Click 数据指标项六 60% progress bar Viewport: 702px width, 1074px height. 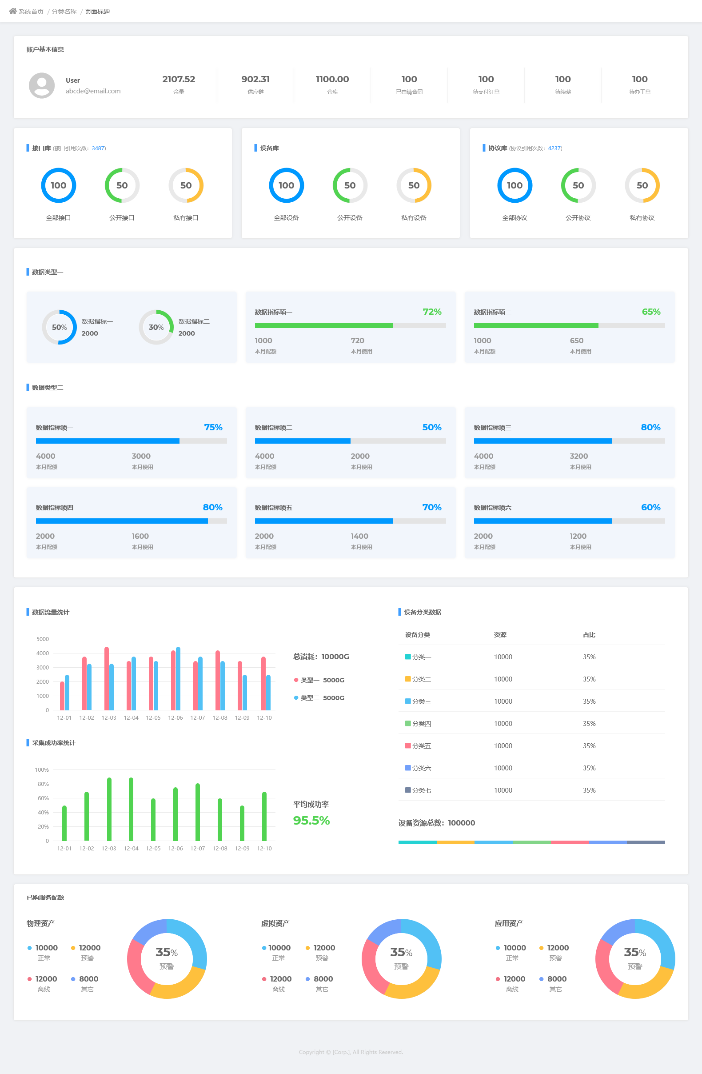tap(569, 521)
